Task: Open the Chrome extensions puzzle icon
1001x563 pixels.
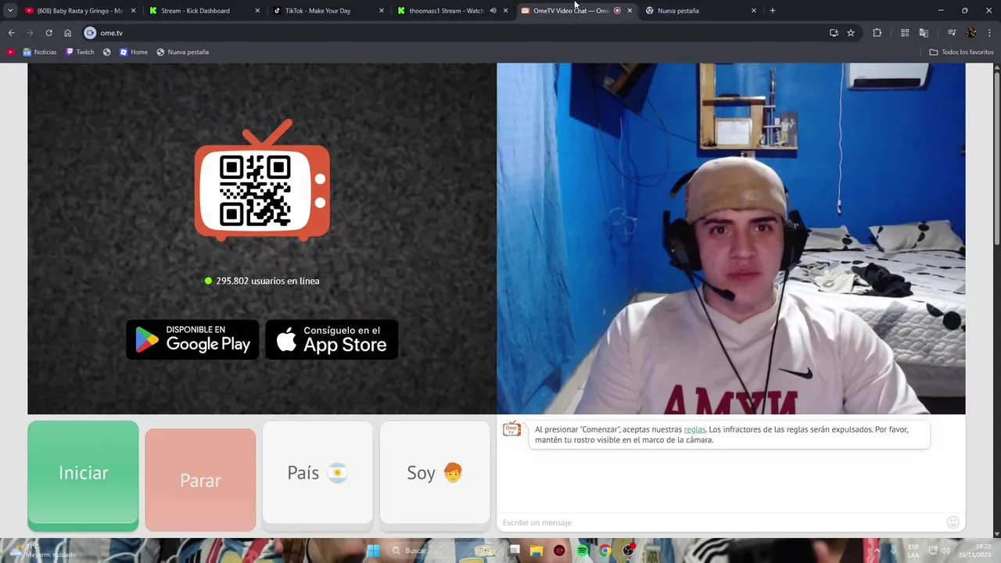Action: (x=877, y=33)
